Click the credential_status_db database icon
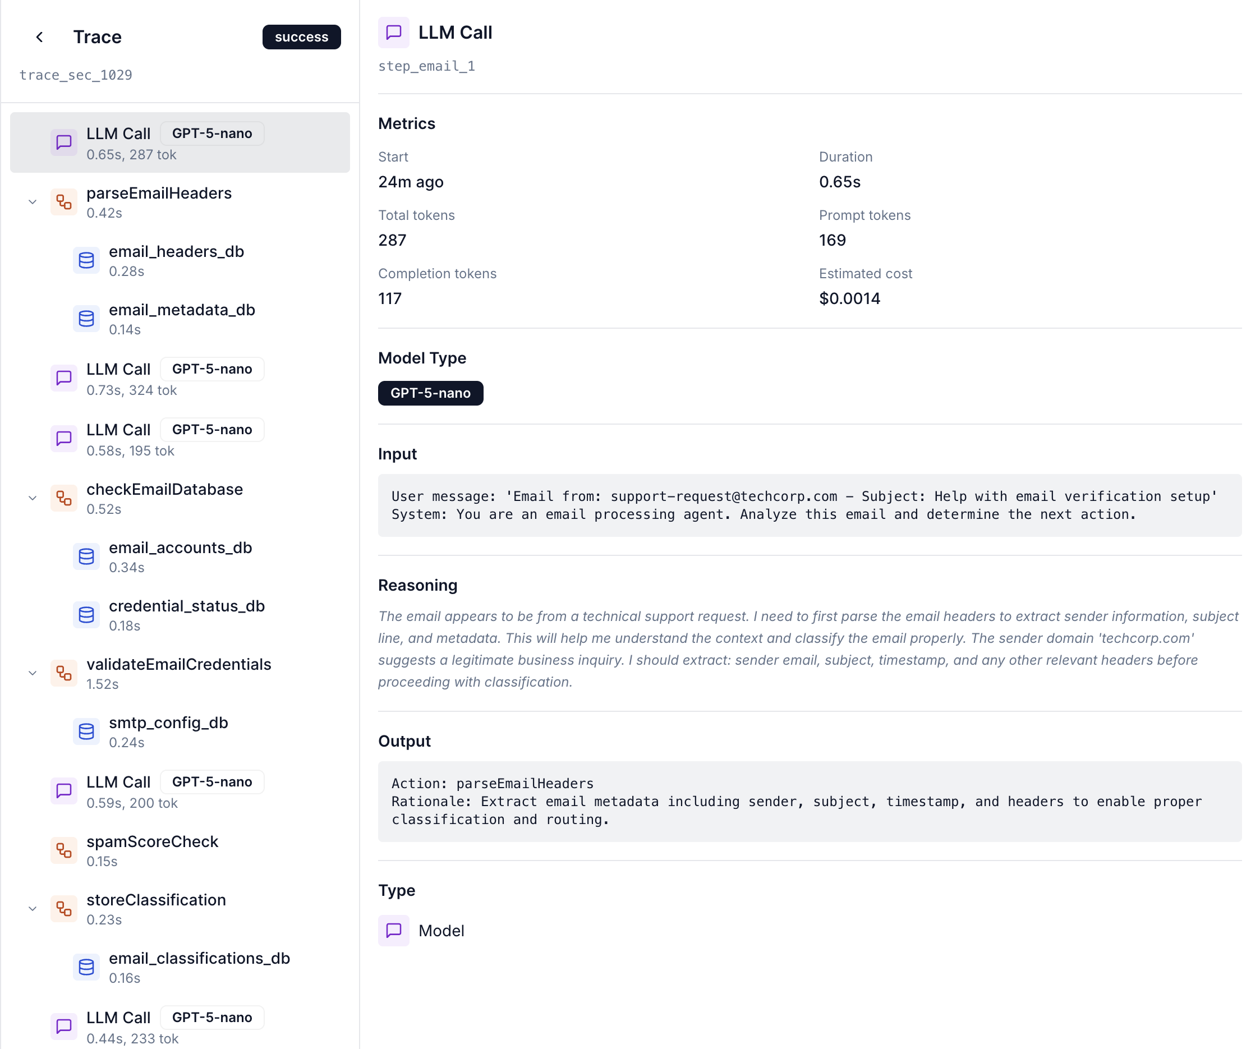Viewport: 1260px width, 1049px height. 86,615
